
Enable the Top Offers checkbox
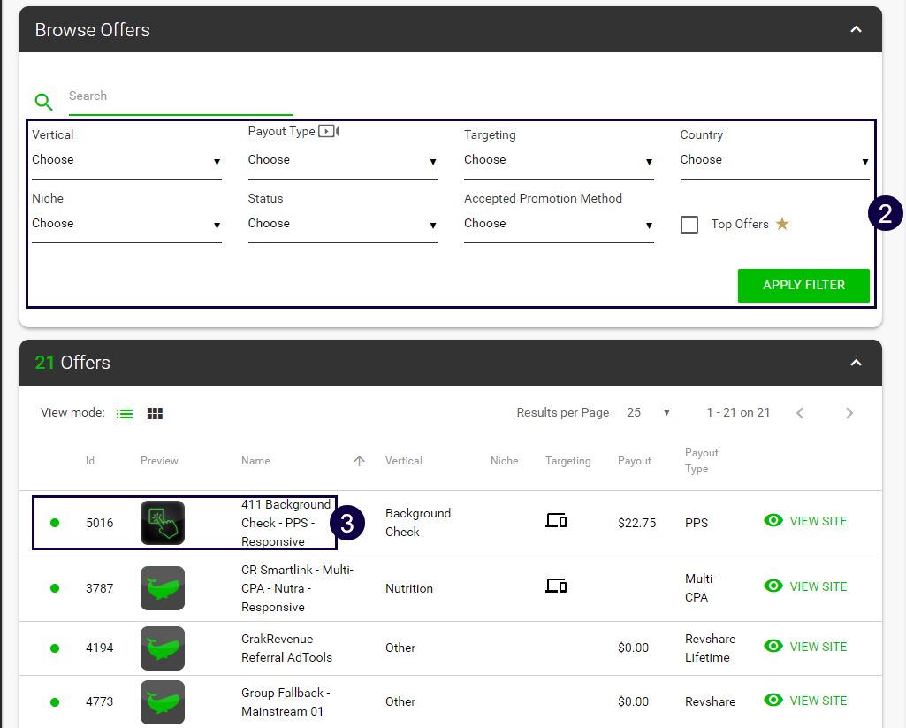[x=689, y=225]
